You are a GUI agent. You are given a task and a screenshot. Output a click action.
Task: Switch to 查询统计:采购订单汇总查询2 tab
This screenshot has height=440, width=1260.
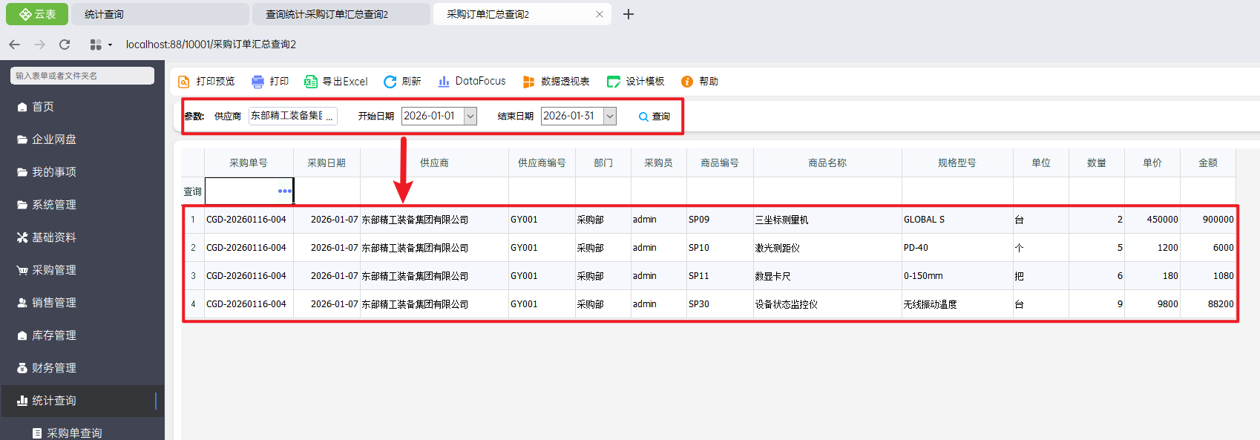tap(341, 14)
